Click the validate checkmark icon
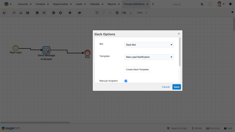The width and height of the screenshot is (235, 132). (x=117, y=13)
